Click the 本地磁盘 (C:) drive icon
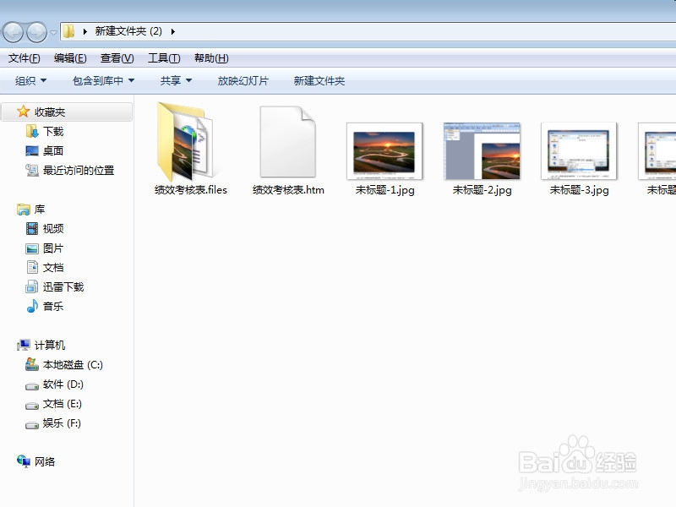Screen dimensions: 676x507 (32, 364)
